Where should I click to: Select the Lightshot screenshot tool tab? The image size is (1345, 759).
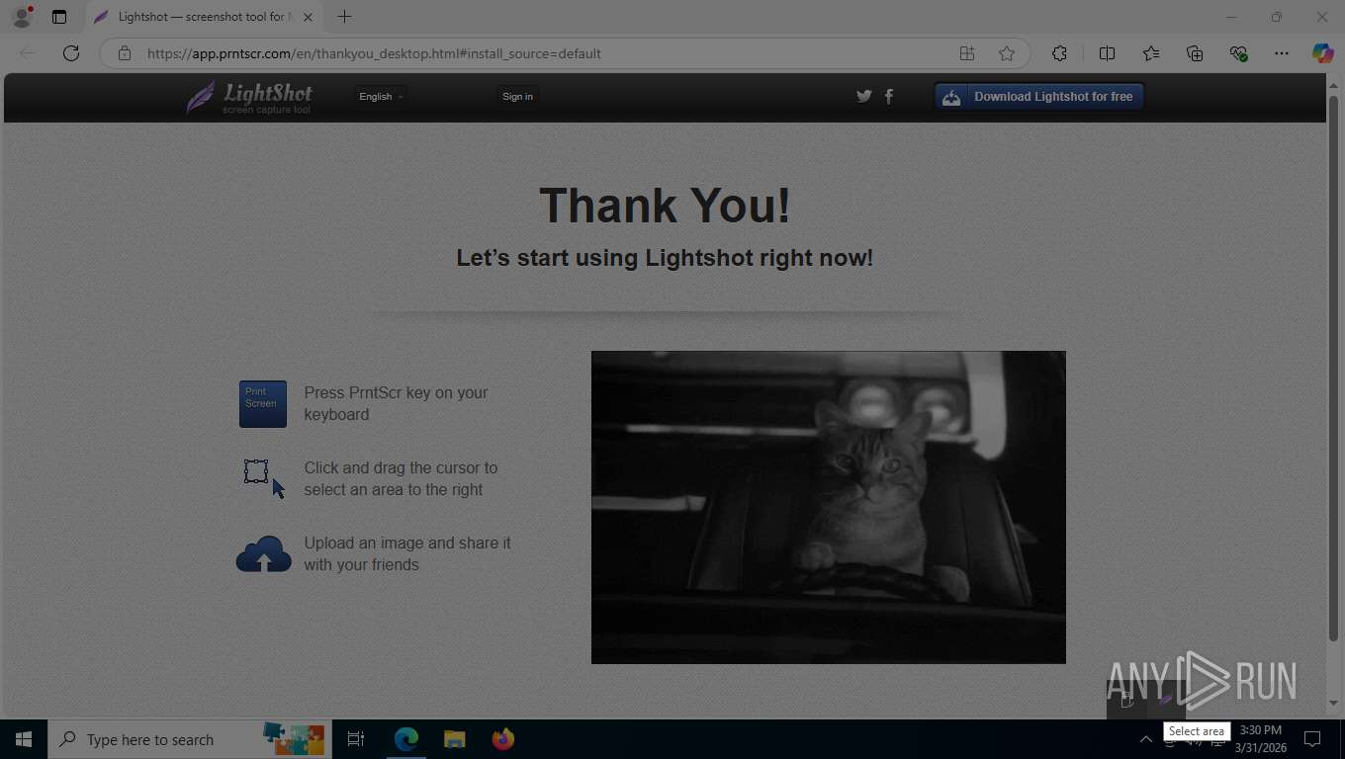pyautogui.click(x=204, y=17)
